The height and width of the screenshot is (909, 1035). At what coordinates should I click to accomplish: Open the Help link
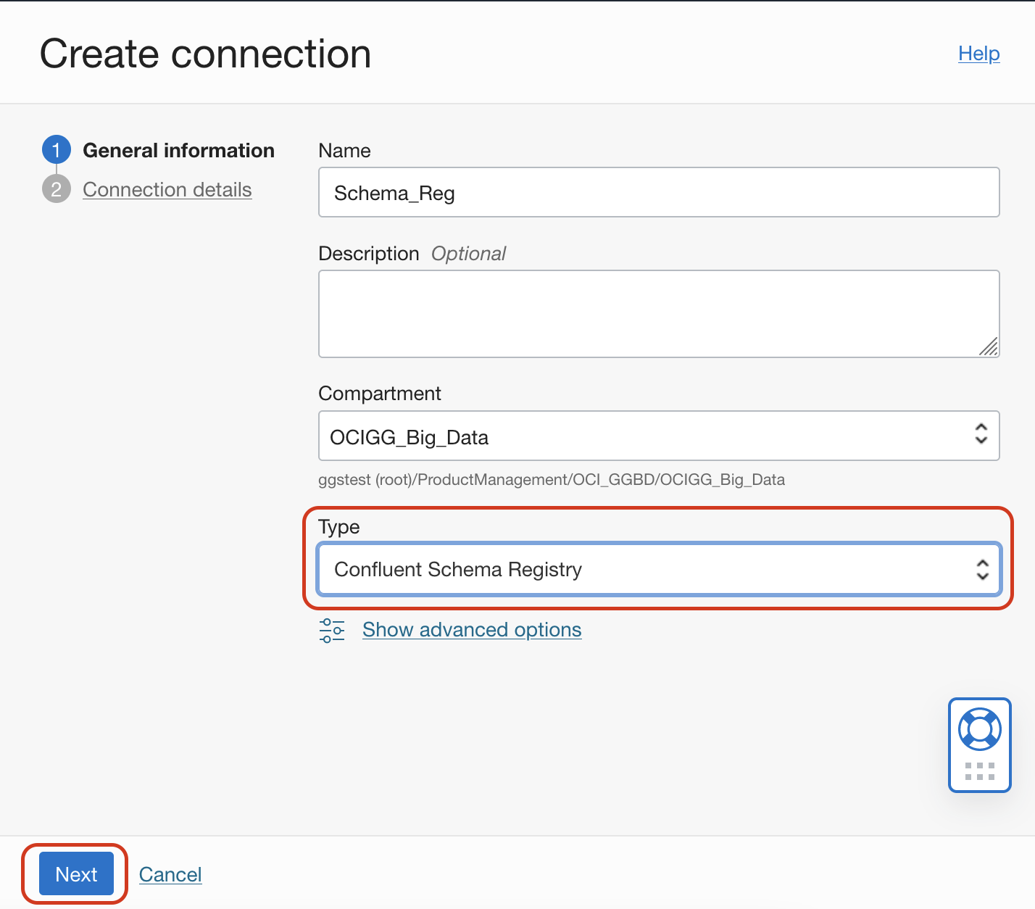click(x=978, y=54)
